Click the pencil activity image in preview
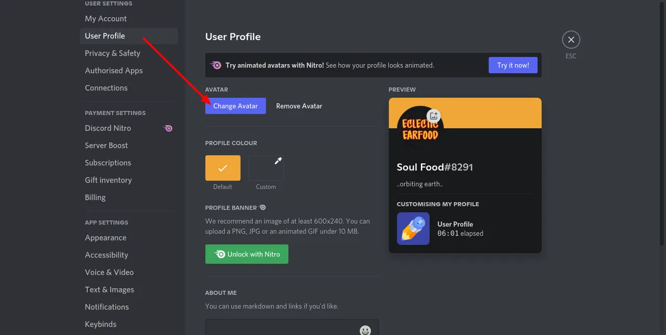Viewport: 666px width, 335px height. pos(413,228)
